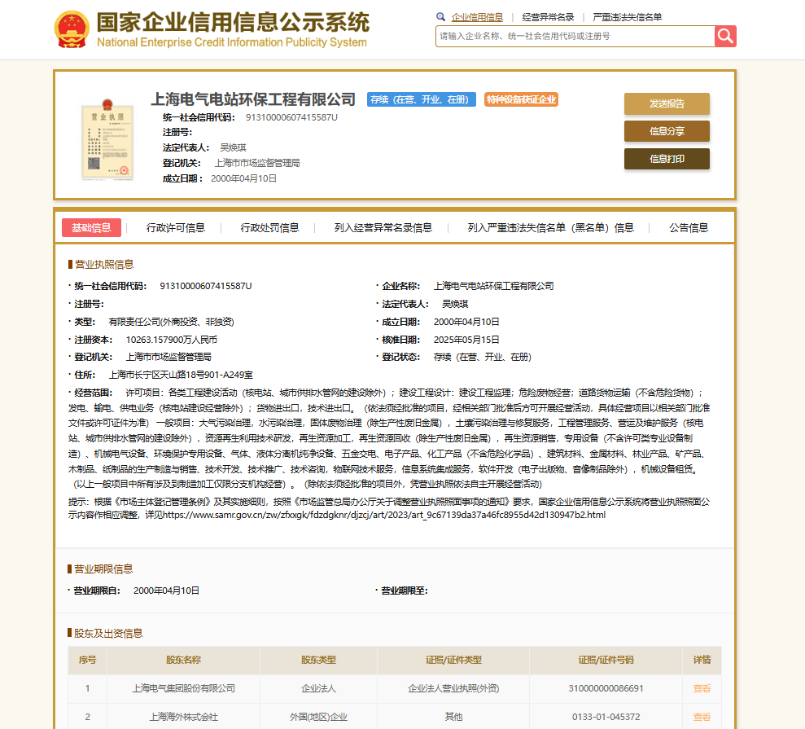The height and width of the screenshot is (729, 805).
Task: Click the red search magnifier button
Action: coord(725,36)
